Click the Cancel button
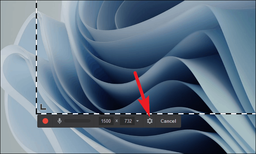256x154 pixels. 168,121
